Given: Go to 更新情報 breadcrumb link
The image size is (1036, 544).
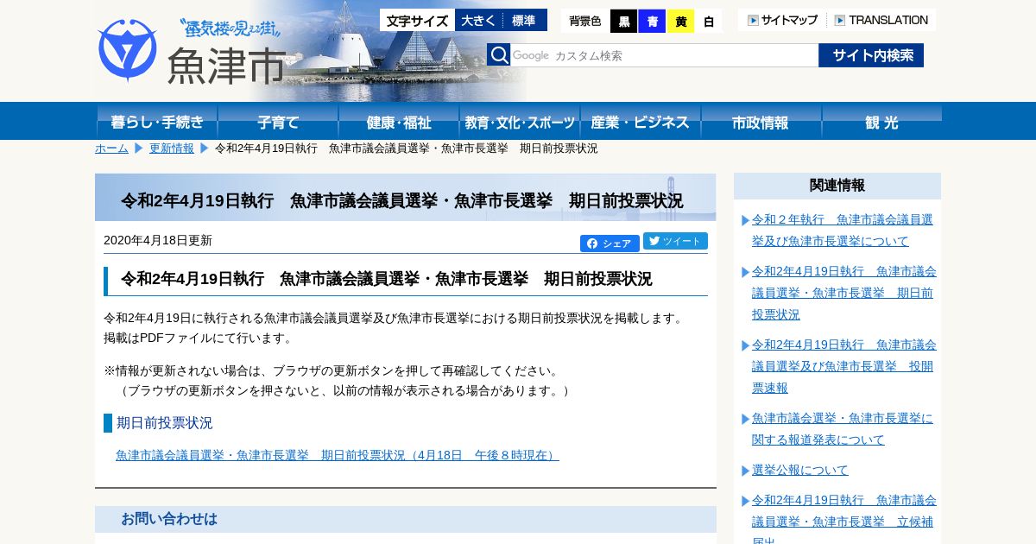Looking at the screenshot, I should click(x=172, y=149).
